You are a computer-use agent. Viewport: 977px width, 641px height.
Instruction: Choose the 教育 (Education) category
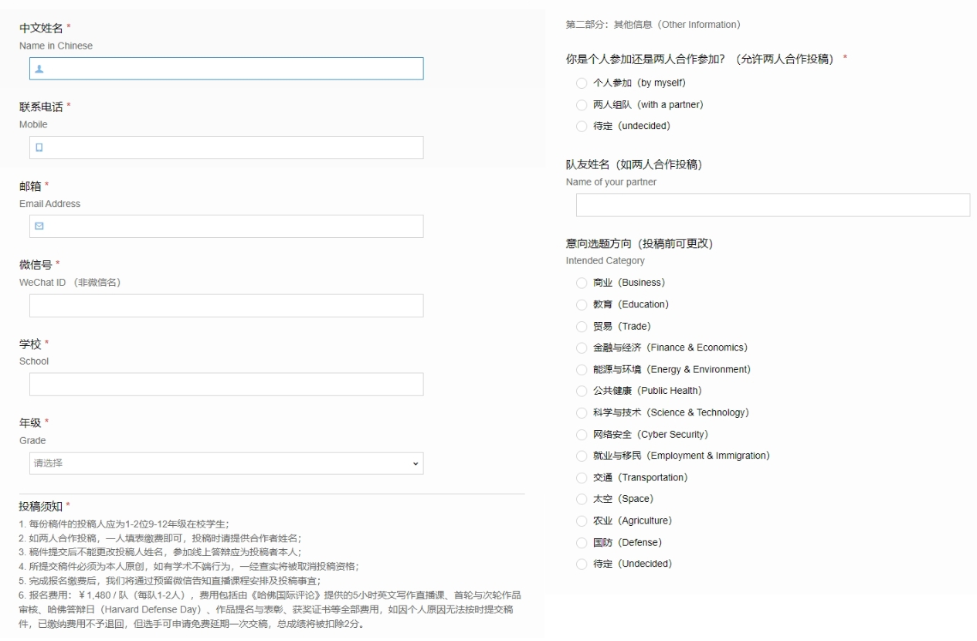[582, 304]
